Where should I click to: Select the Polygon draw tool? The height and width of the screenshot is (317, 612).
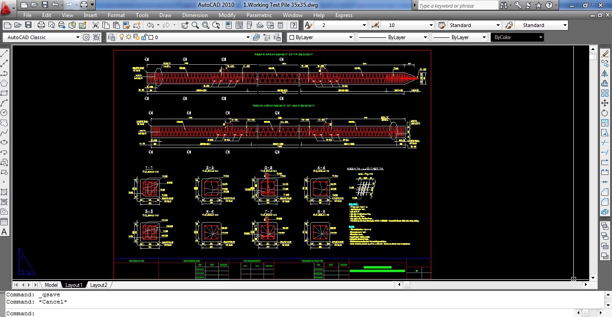click(x=4, y=83)
